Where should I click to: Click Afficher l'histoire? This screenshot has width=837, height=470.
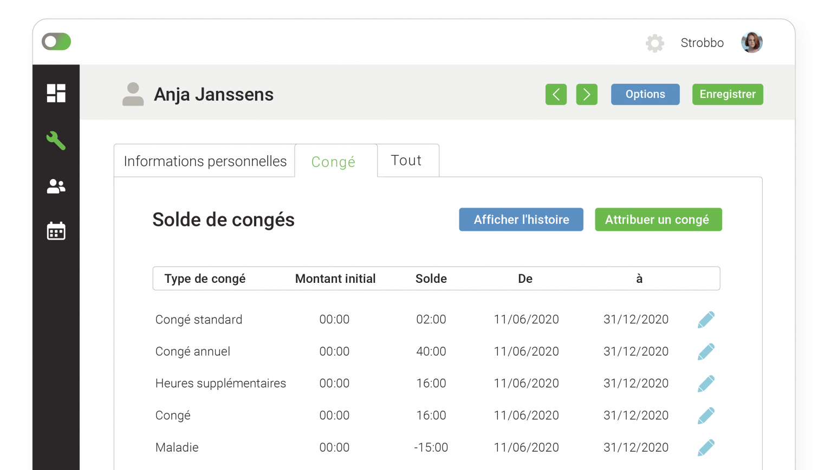tap(521, 220)
